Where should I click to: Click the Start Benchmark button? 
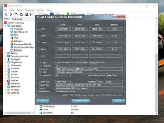pos(81,100)
